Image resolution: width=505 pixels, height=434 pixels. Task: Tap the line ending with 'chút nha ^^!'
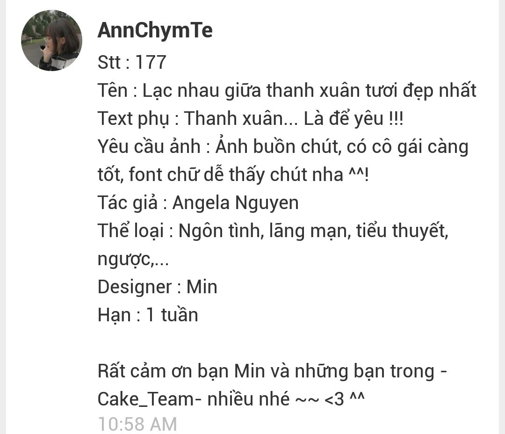pyautogui.click(x=233, y=174)
